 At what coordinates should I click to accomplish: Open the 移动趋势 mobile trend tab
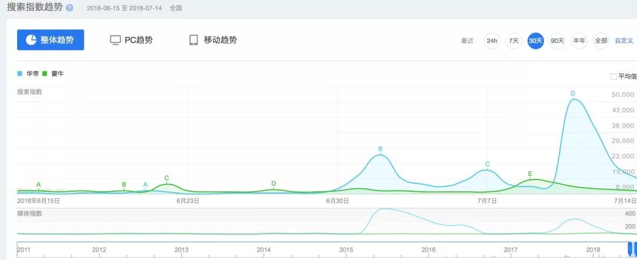click(x=213, y=40)
